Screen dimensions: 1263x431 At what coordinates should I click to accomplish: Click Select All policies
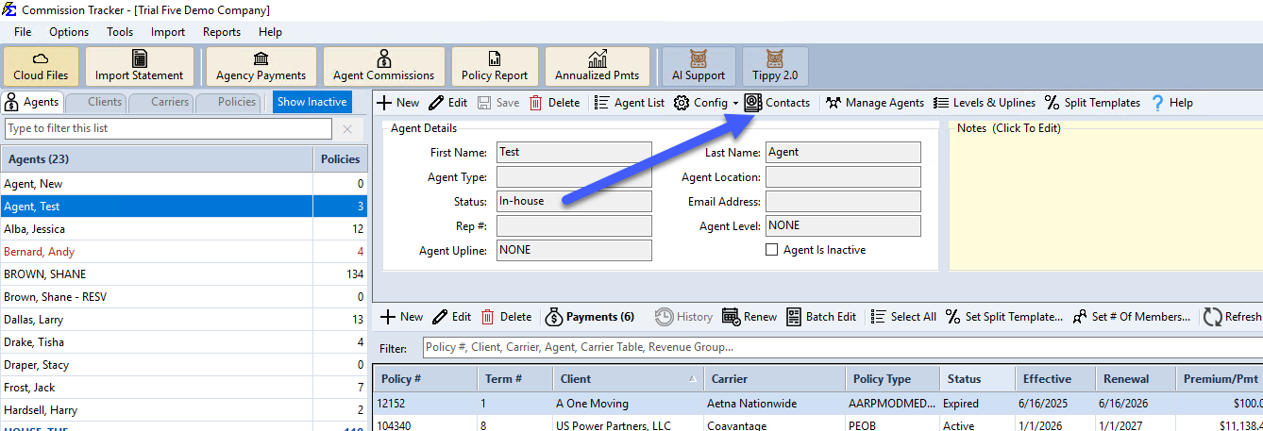[903, 317]
